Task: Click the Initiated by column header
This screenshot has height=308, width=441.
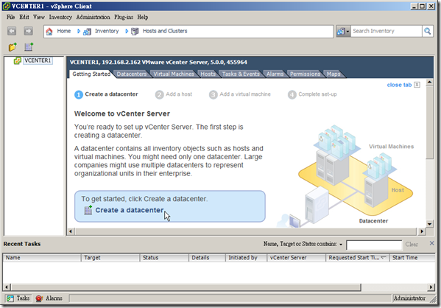Action: 246,258
